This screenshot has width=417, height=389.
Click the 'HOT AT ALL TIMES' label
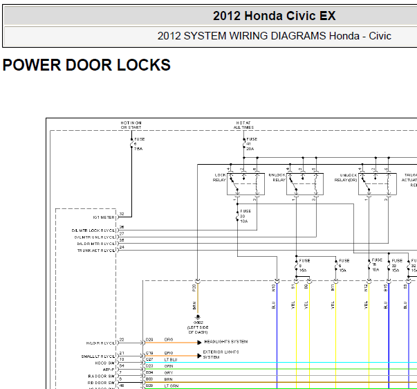point(243,125)
